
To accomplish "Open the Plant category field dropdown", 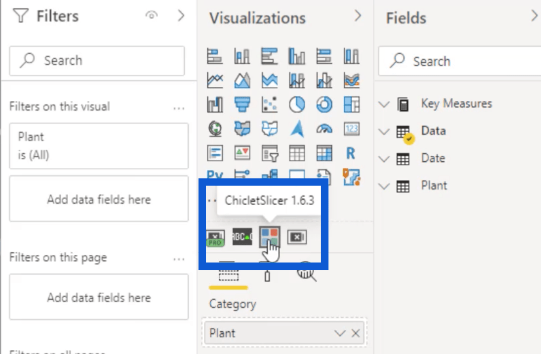I will (339, 333).
